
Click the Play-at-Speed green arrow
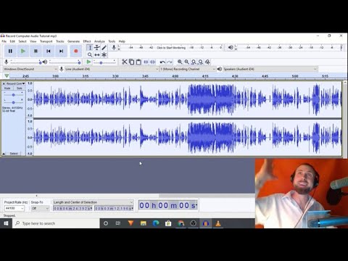(88, 62)
